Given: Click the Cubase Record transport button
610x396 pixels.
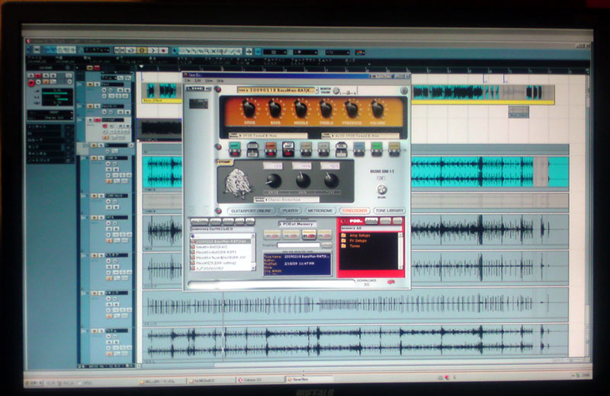Looking at the screenshot, I should pyautogui.click(x=164, y=50).
